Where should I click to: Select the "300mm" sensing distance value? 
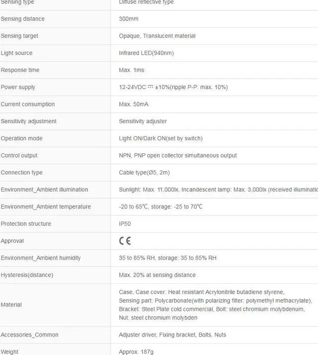click(x=129, y=19)
